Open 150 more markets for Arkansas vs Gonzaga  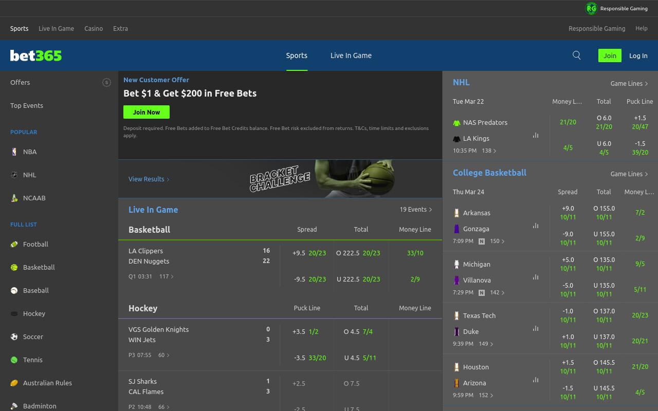coord(497,241)
